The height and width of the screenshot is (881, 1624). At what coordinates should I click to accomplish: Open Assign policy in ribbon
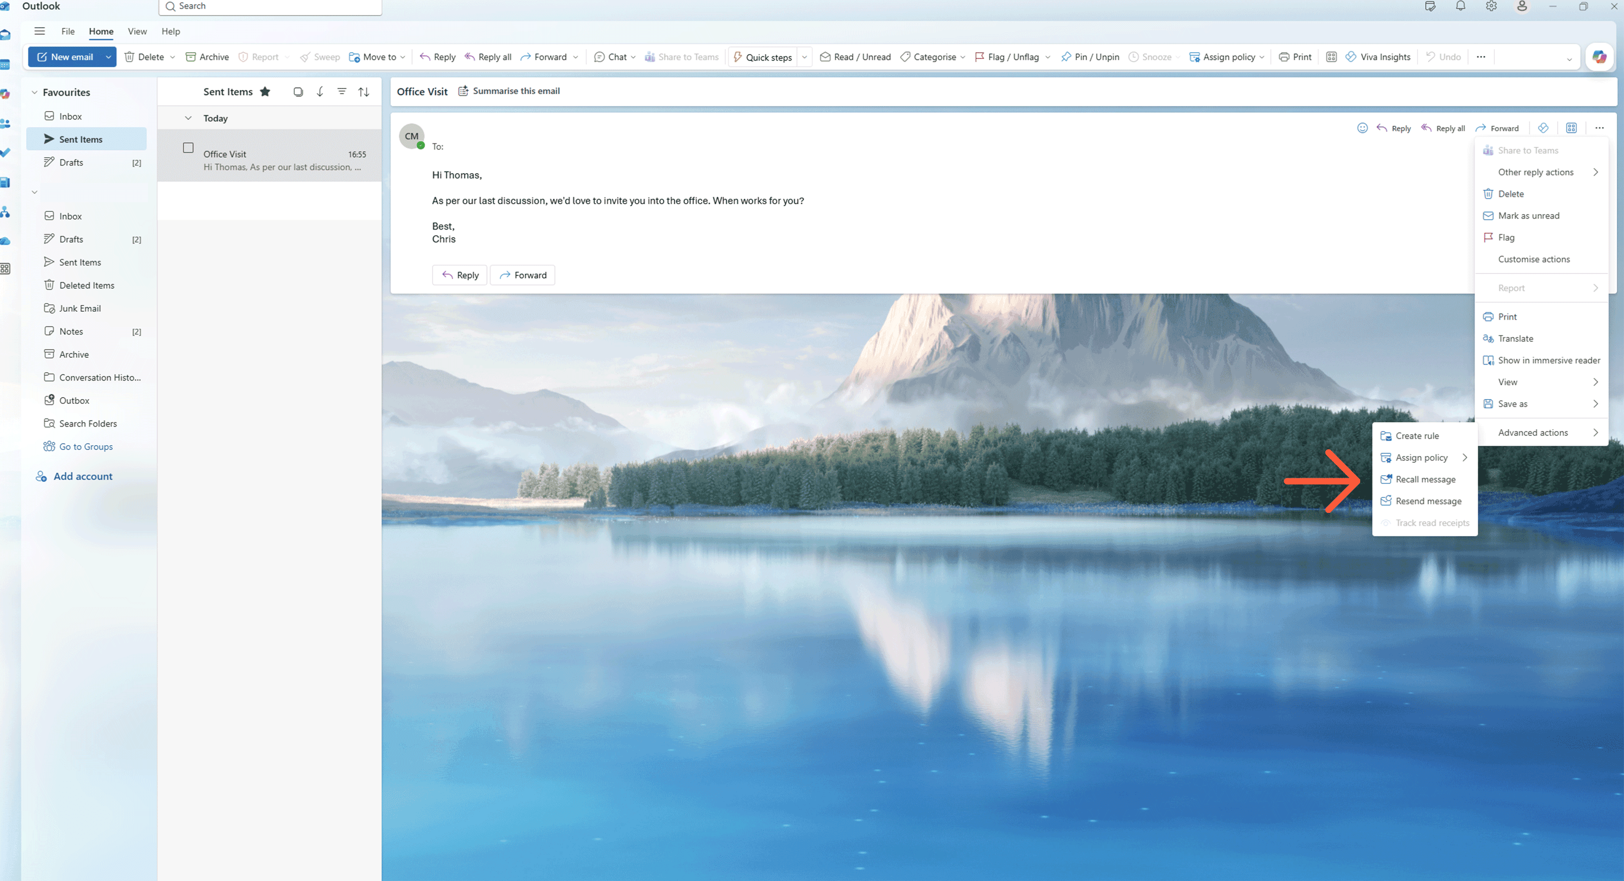point(1227,57)
